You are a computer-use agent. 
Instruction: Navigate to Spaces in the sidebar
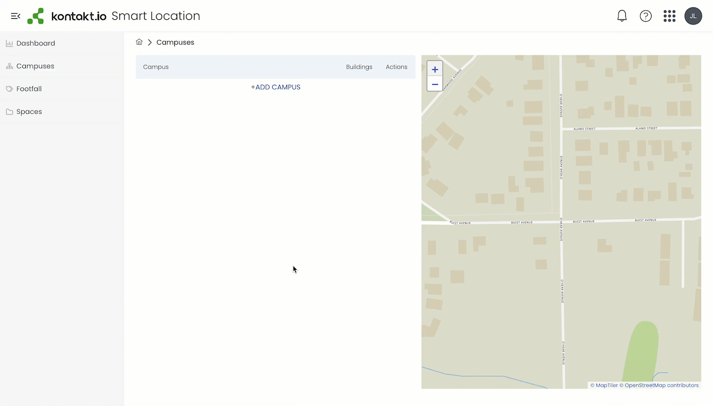[x=29, y=111]
